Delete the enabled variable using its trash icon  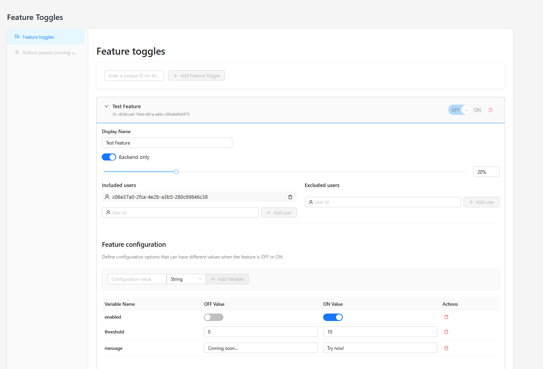pyautogui.click(x=446, y=317)
